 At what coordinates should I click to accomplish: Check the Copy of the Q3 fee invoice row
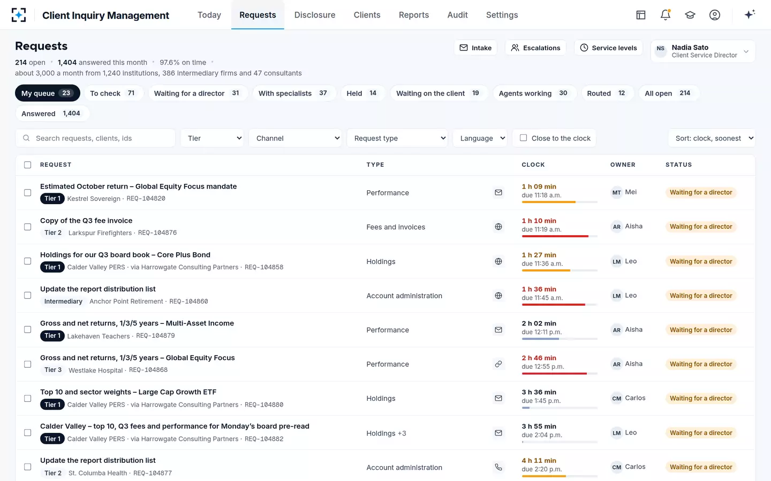click(x=28, y=227)
